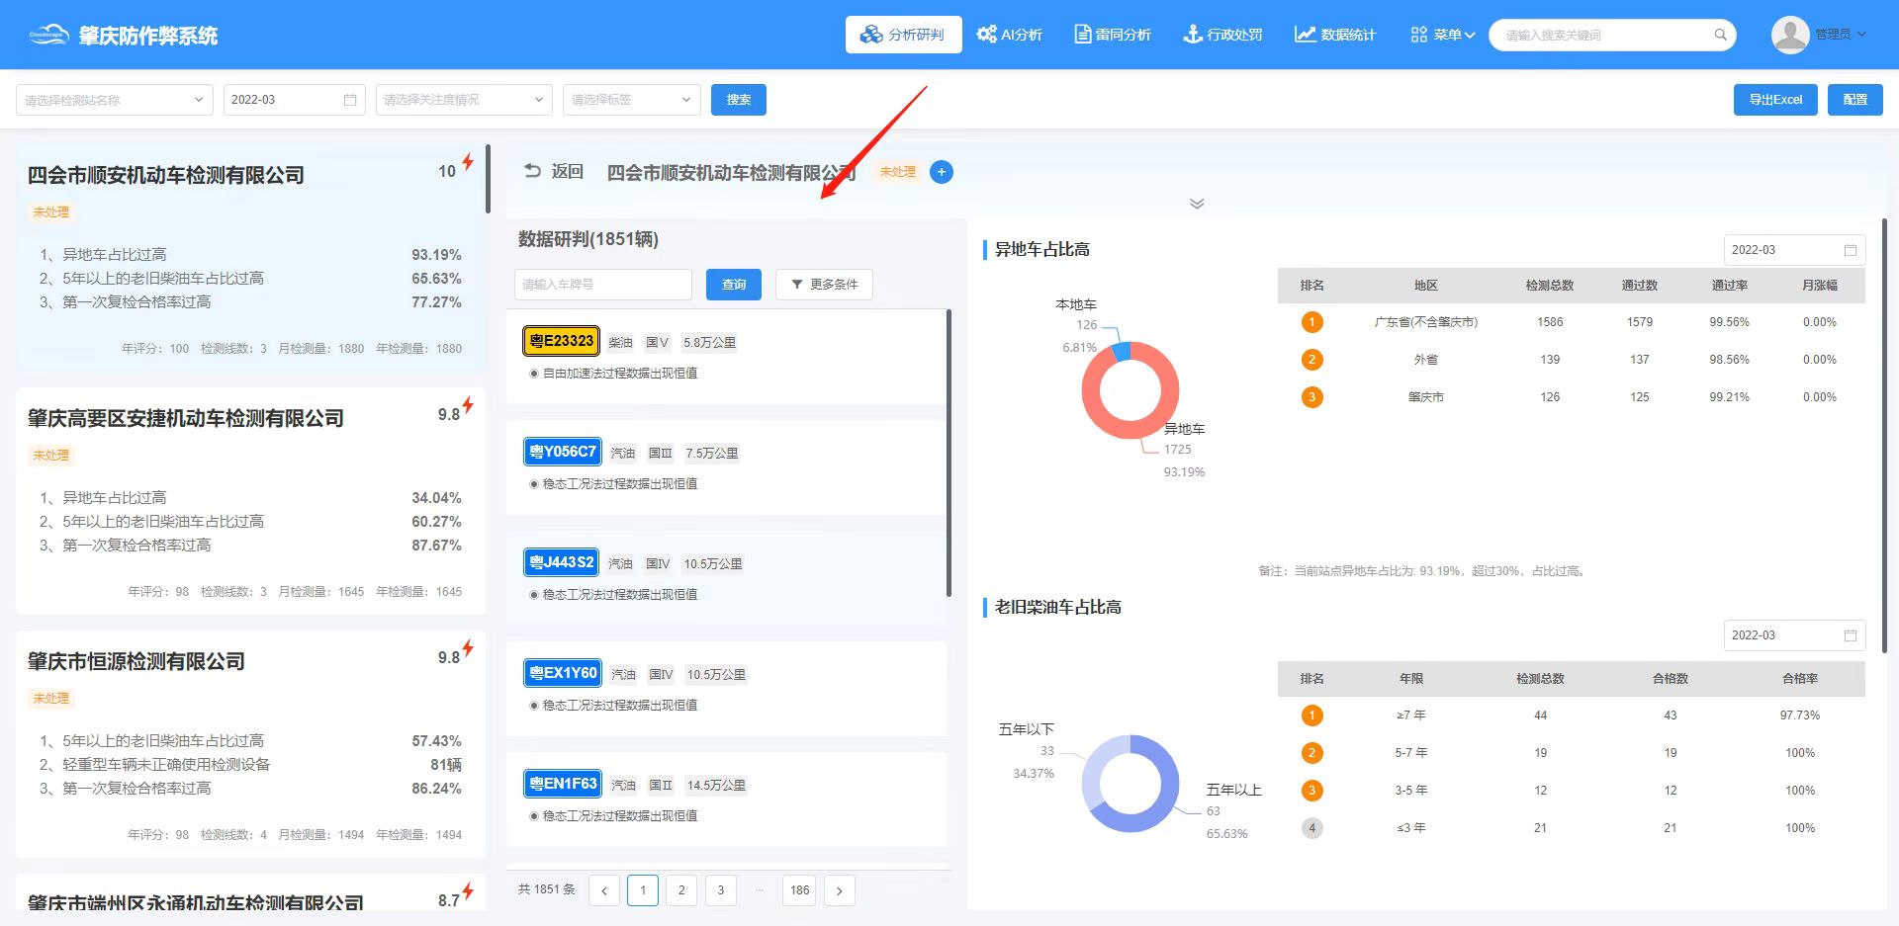This screenshot has height=926, width=1899.
Task: Open the 关注度情况 dropdown
Action: (463, 100)
